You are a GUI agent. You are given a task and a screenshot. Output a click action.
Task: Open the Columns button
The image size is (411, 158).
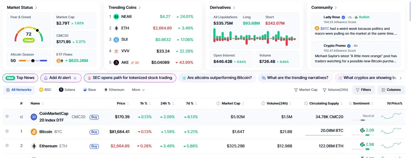pos(391,90)
